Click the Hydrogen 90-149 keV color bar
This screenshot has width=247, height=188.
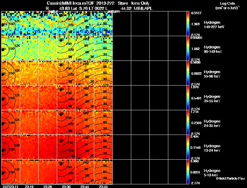[188, 48]
